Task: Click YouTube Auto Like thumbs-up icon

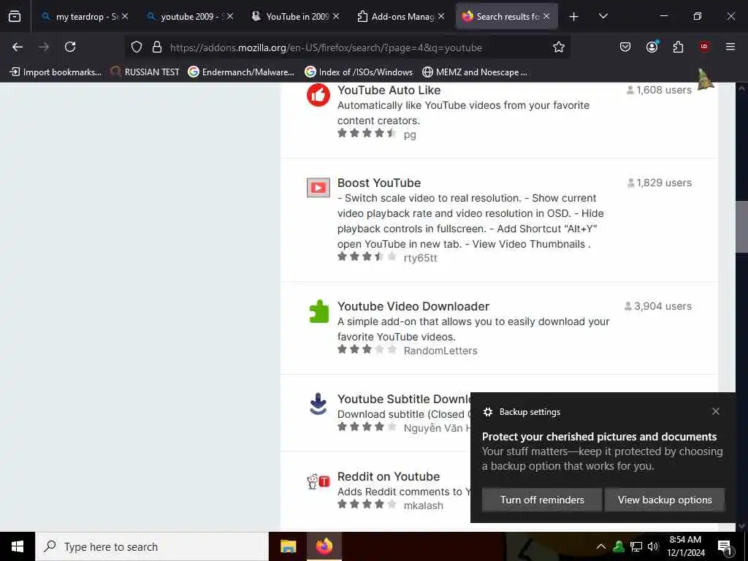Action: (318, 95)
